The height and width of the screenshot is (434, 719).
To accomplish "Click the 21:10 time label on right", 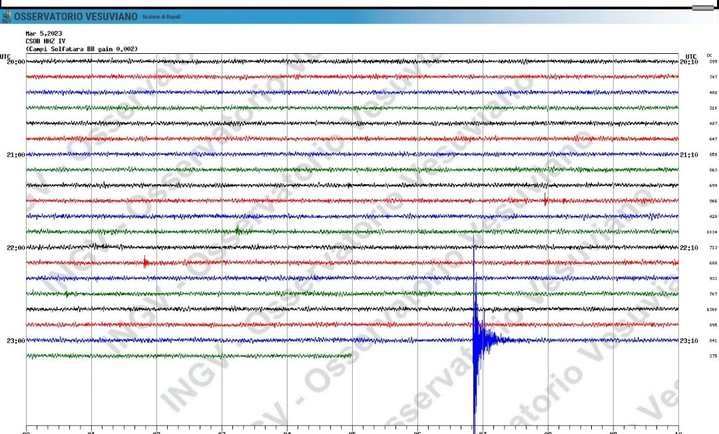I will (x=689, y=155).
